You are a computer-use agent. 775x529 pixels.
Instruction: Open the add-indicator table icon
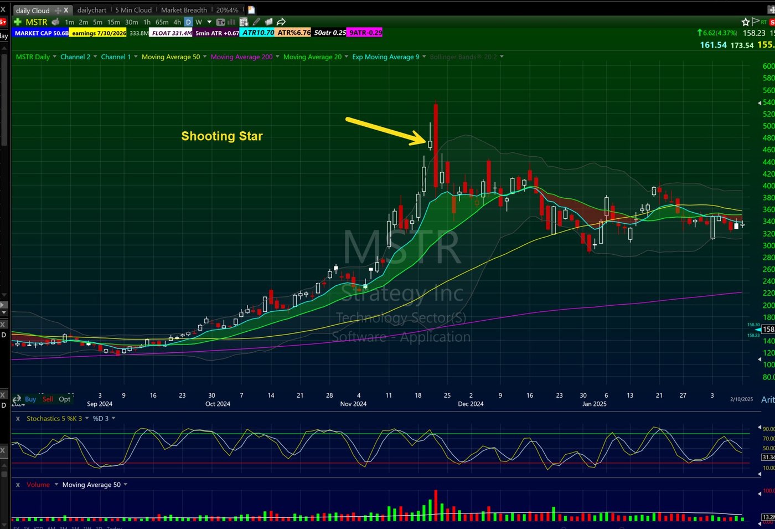pyautogui.click(x=244, y=22)
